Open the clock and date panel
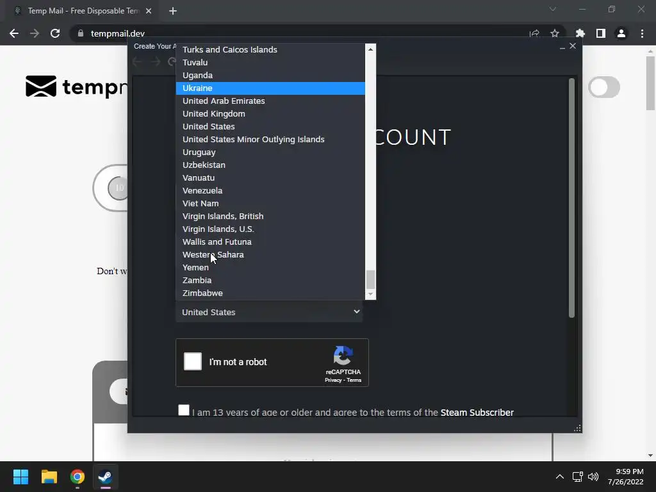The width and height of the screenshot is (656, 492). click(626, 477)
